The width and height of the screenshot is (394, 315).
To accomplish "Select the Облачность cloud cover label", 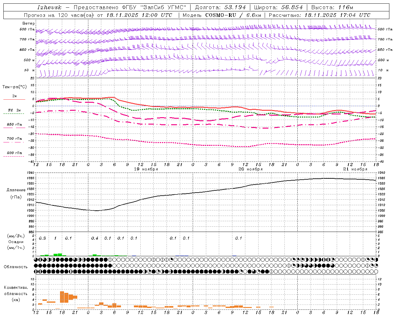I will point(16,267).
